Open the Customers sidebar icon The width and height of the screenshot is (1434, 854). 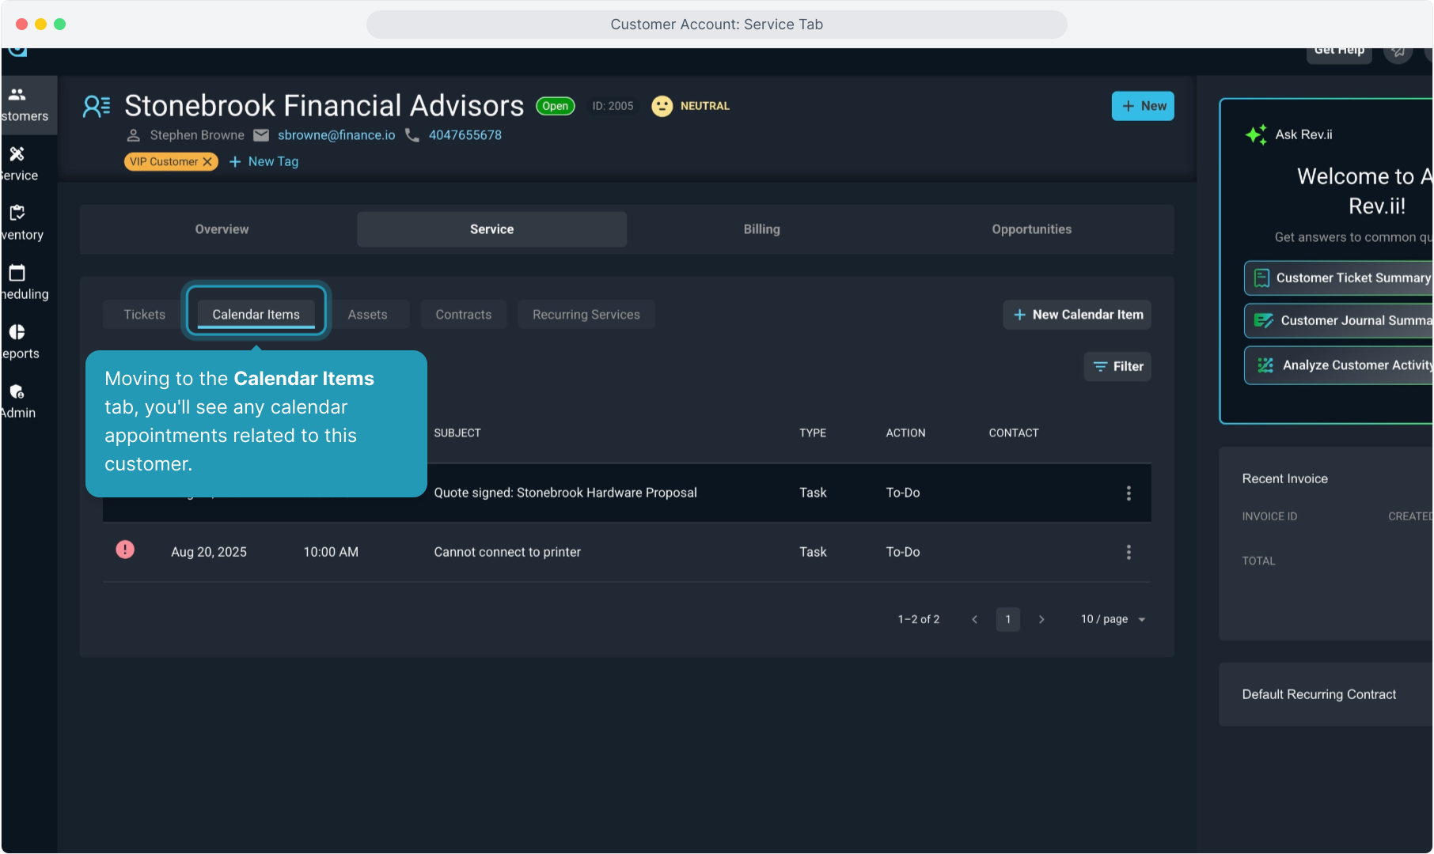17,95
